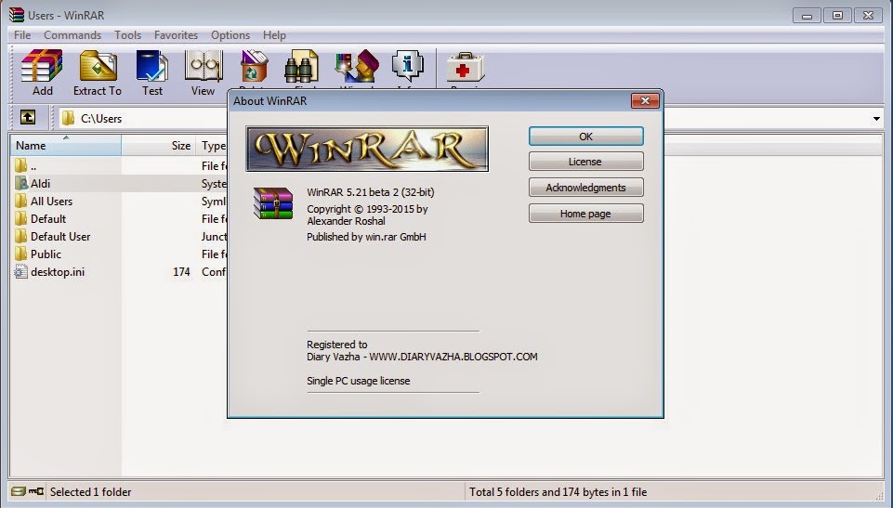Maximize the WinRAR main window
This screenshot has height=508, width=893.
pos(838,16)
